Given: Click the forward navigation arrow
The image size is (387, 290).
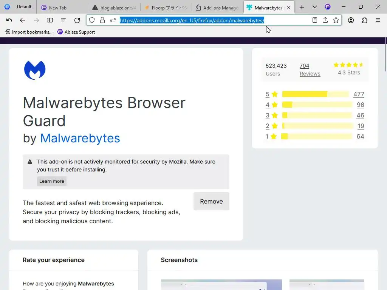Looking at the screenshot, I should coord(36,20).
